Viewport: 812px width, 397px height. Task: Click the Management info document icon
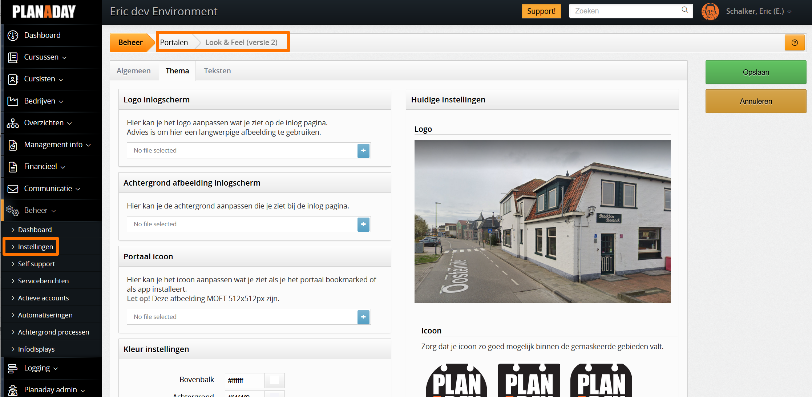13,145
